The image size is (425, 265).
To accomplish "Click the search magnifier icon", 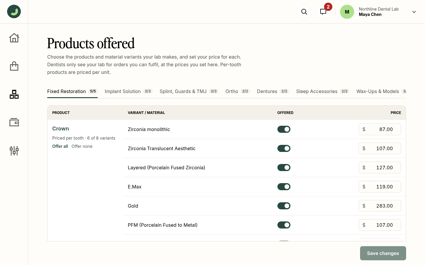I will tap(304, 12).
